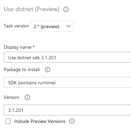Show info tooltip for Package to install

coord(47,70)
